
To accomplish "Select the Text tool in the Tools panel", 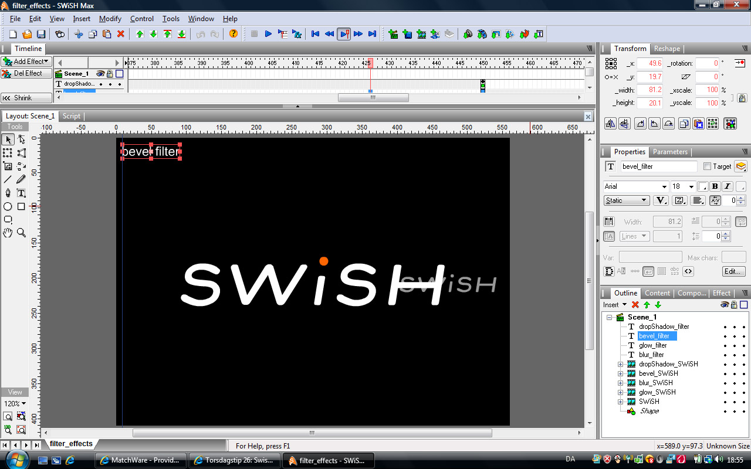I will pos(21,193).
